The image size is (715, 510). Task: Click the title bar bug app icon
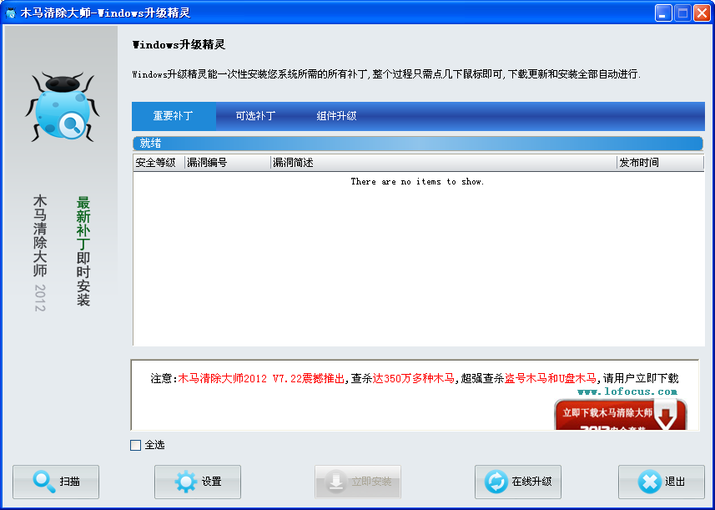pos(11,13)
